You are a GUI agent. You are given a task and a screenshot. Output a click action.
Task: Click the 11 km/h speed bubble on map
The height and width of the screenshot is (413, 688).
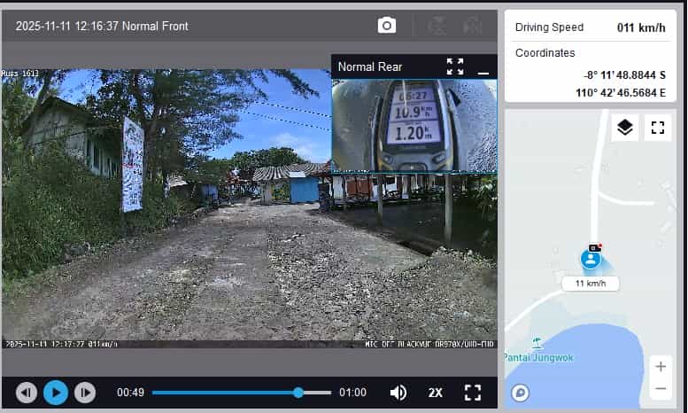coord(591,284)
